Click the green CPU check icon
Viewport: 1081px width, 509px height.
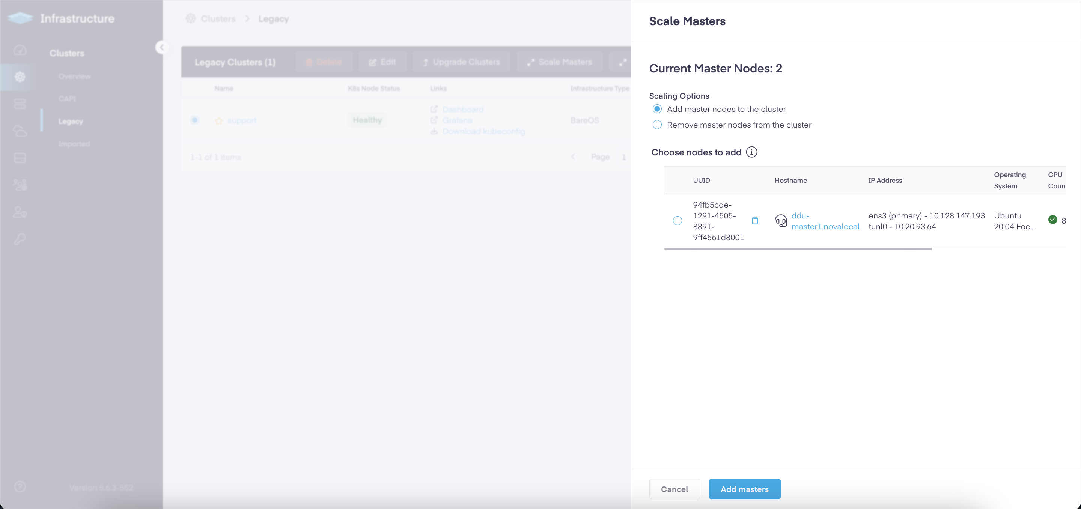click(1052, 220)
